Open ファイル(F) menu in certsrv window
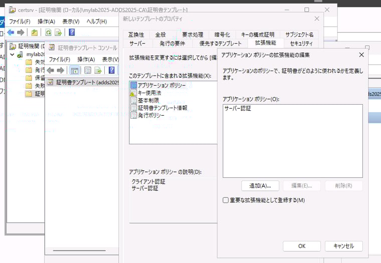 coord(20,22)
